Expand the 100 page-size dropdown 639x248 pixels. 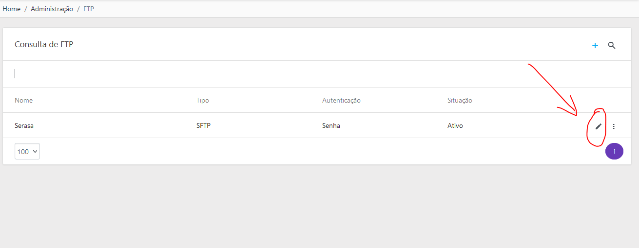tap(27, 151)
